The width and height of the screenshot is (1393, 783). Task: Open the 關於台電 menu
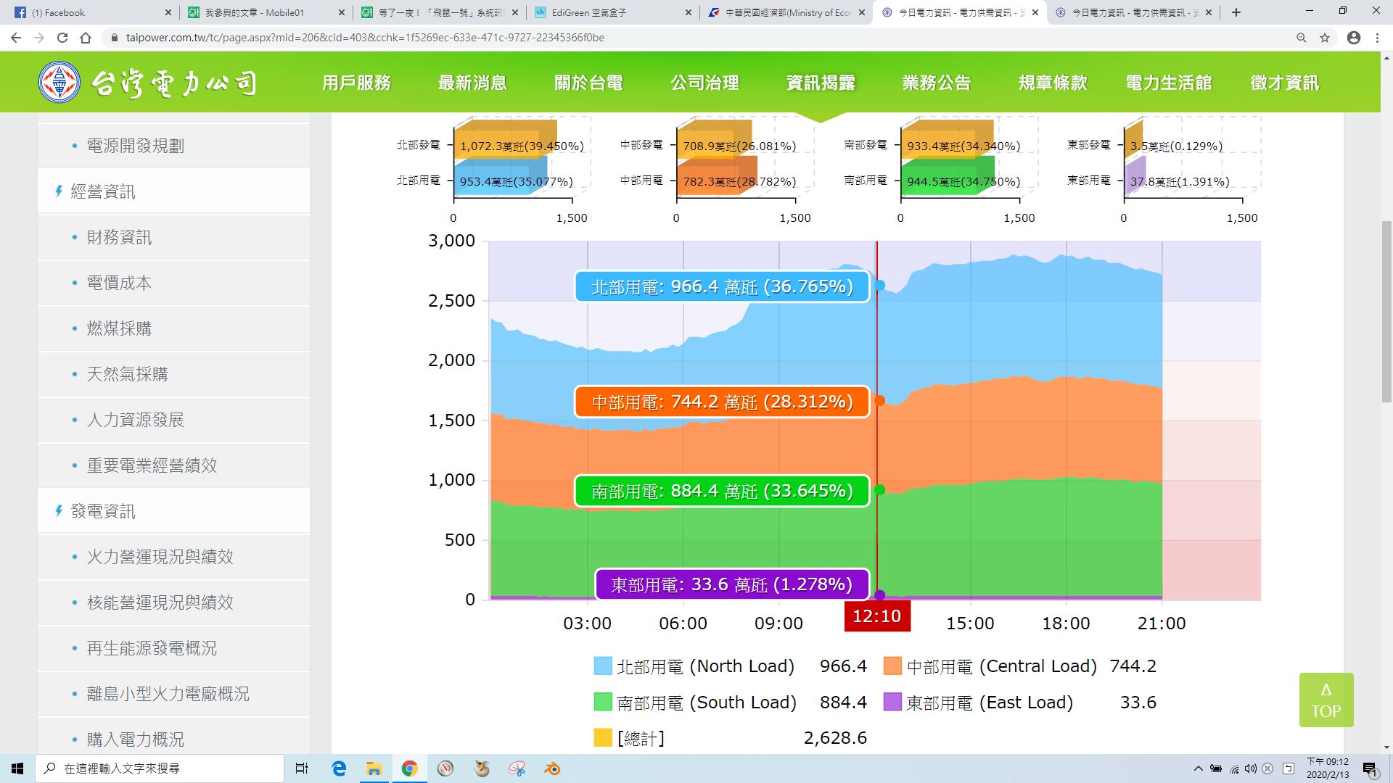588,83
